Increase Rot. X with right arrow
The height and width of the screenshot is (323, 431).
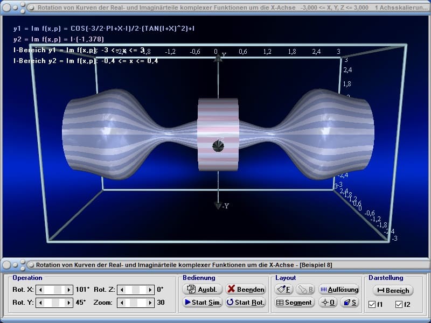[68, 290]
